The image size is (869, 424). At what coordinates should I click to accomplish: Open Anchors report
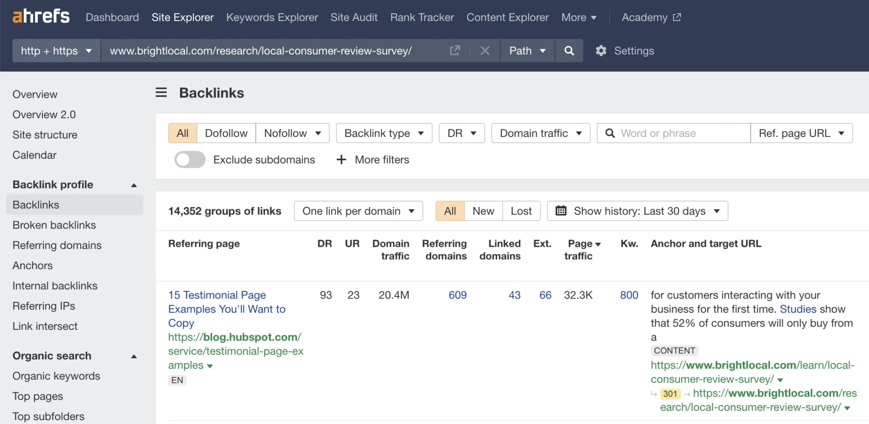(33, 265)
